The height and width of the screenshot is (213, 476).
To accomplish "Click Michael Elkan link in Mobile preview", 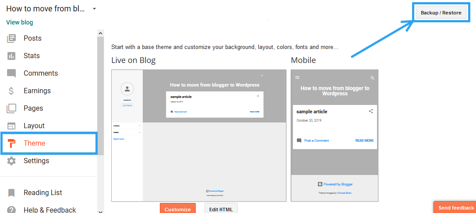I will click(345, 193).
